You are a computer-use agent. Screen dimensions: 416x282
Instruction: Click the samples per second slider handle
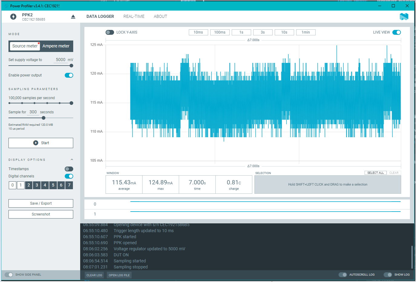[71, 103]
